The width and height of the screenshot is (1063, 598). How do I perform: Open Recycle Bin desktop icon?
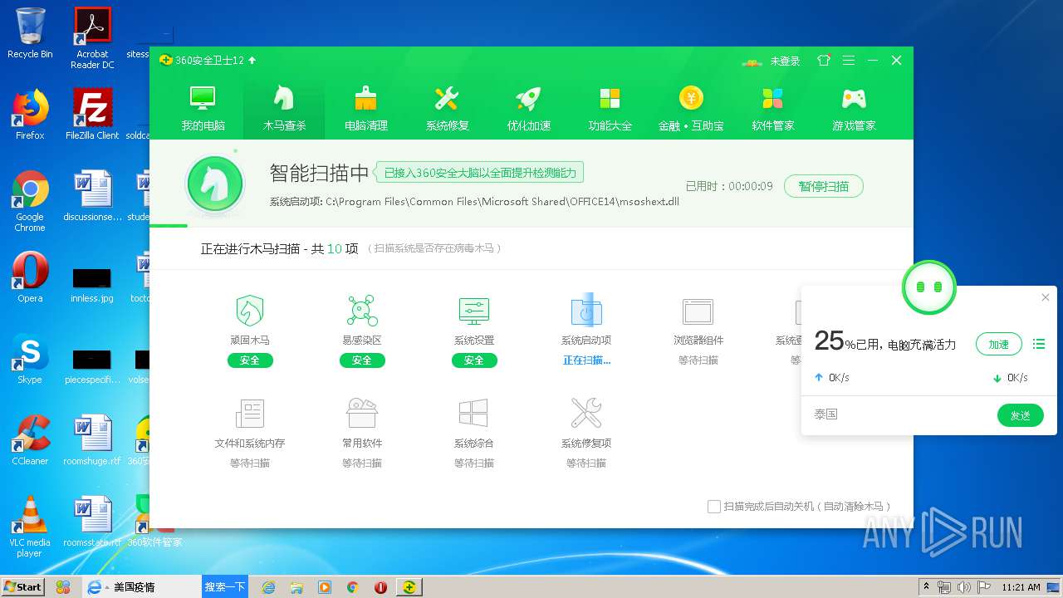[30, 33]
